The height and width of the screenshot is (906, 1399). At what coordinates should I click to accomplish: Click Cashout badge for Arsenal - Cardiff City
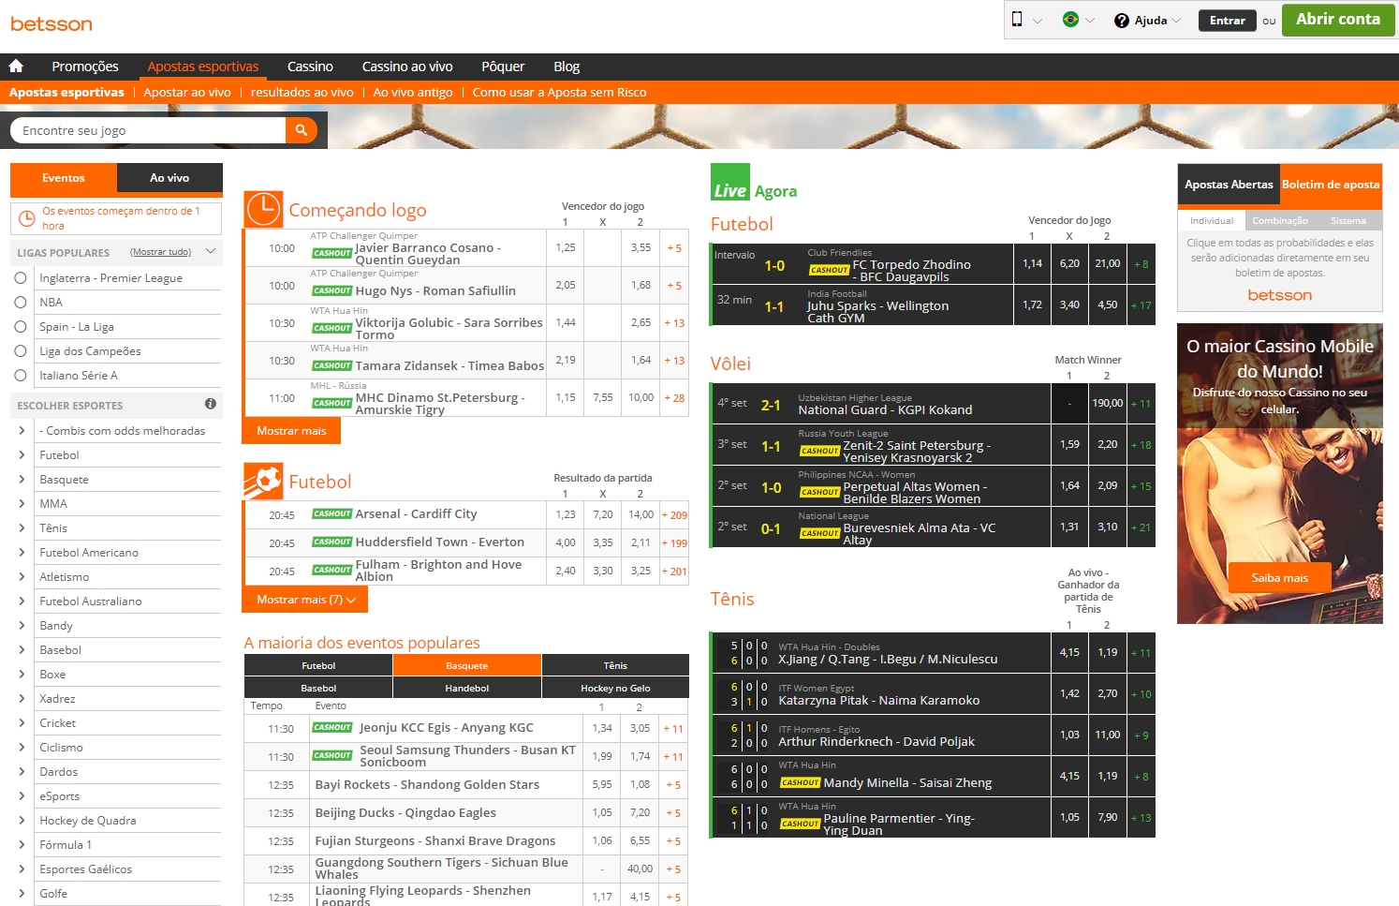point(331,513)
